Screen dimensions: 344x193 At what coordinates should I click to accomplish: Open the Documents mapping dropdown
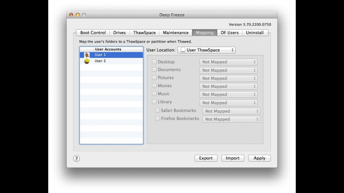[229, 70]
